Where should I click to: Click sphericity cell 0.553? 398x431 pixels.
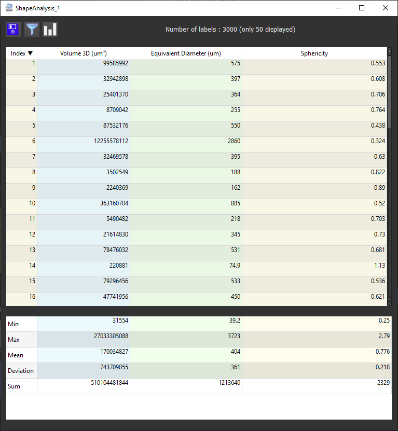click(314, 67)
